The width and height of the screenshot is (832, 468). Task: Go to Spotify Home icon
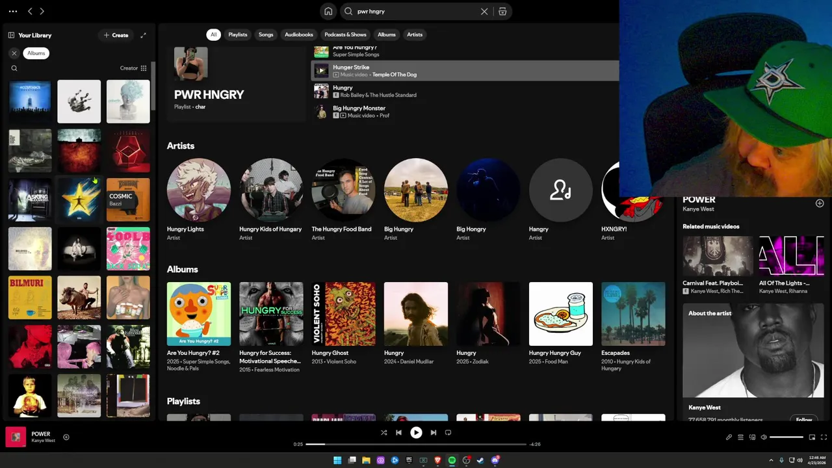(x=328, y=11)
